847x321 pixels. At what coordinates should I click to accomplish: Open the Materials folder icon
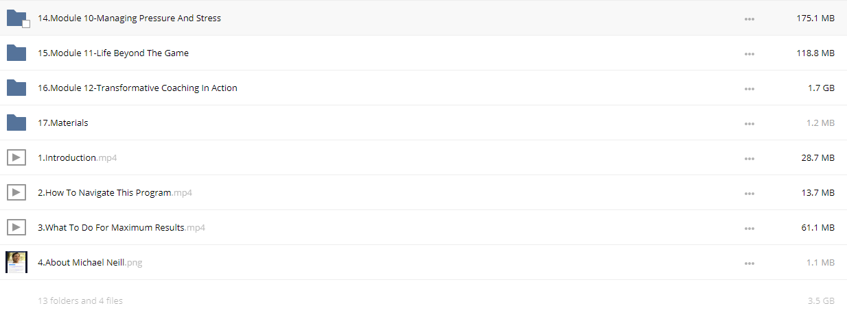(16, 123)
